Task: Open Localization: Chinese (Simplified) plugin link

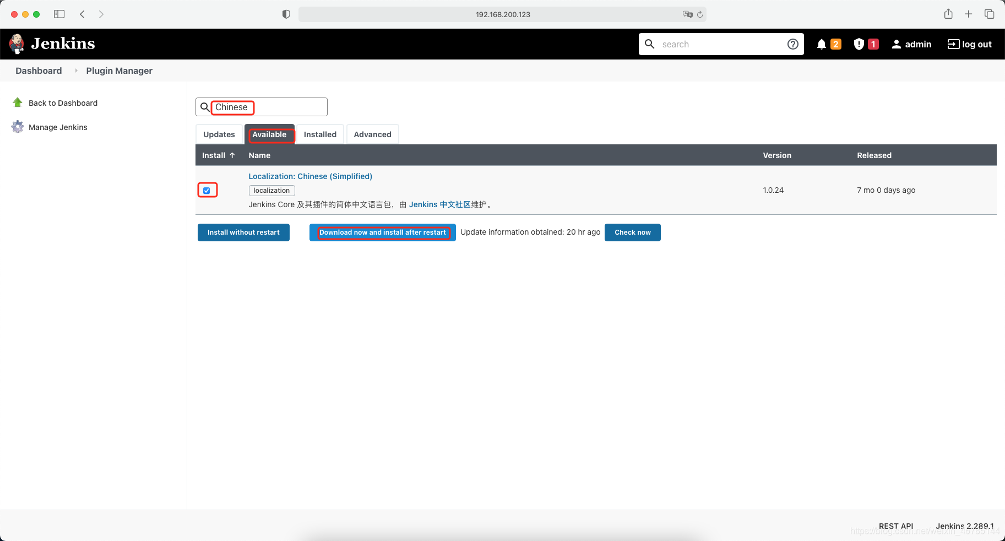Action: [310, 176]
